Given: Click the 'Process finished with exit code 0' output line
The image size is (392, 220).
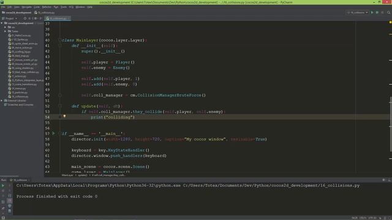Looking at the screenshot, I should point(57,197).
